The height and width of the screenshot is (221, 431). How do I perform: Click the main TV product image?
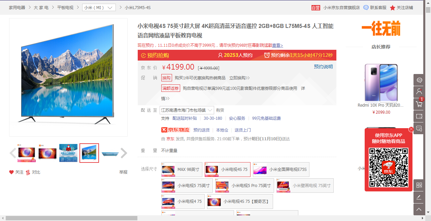(x=68, y=77)
